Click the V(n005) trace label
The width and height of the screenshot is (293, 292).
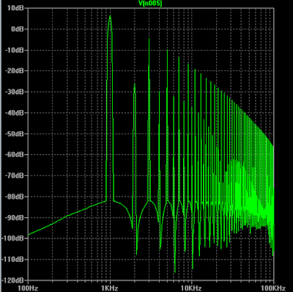[x=150, y=4]
